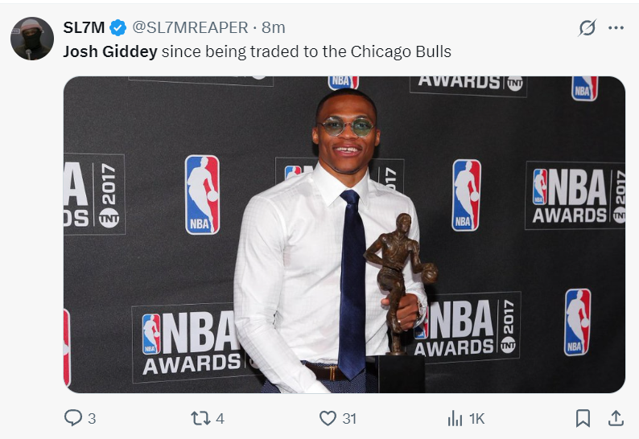
Task: Like the post with the heart icon
Action: 328,418
